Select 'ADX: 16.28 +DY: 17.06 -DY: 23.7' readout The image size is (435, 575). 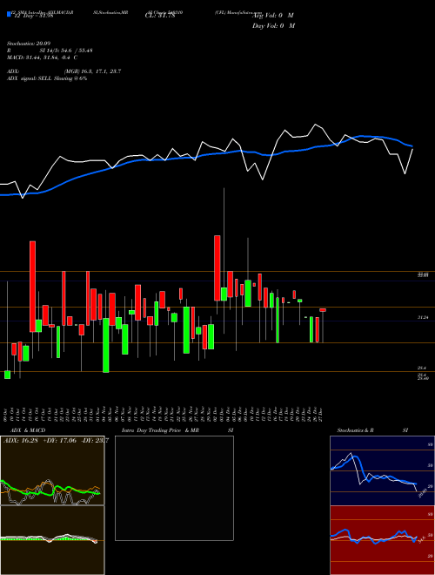click(x=56, y=440)
